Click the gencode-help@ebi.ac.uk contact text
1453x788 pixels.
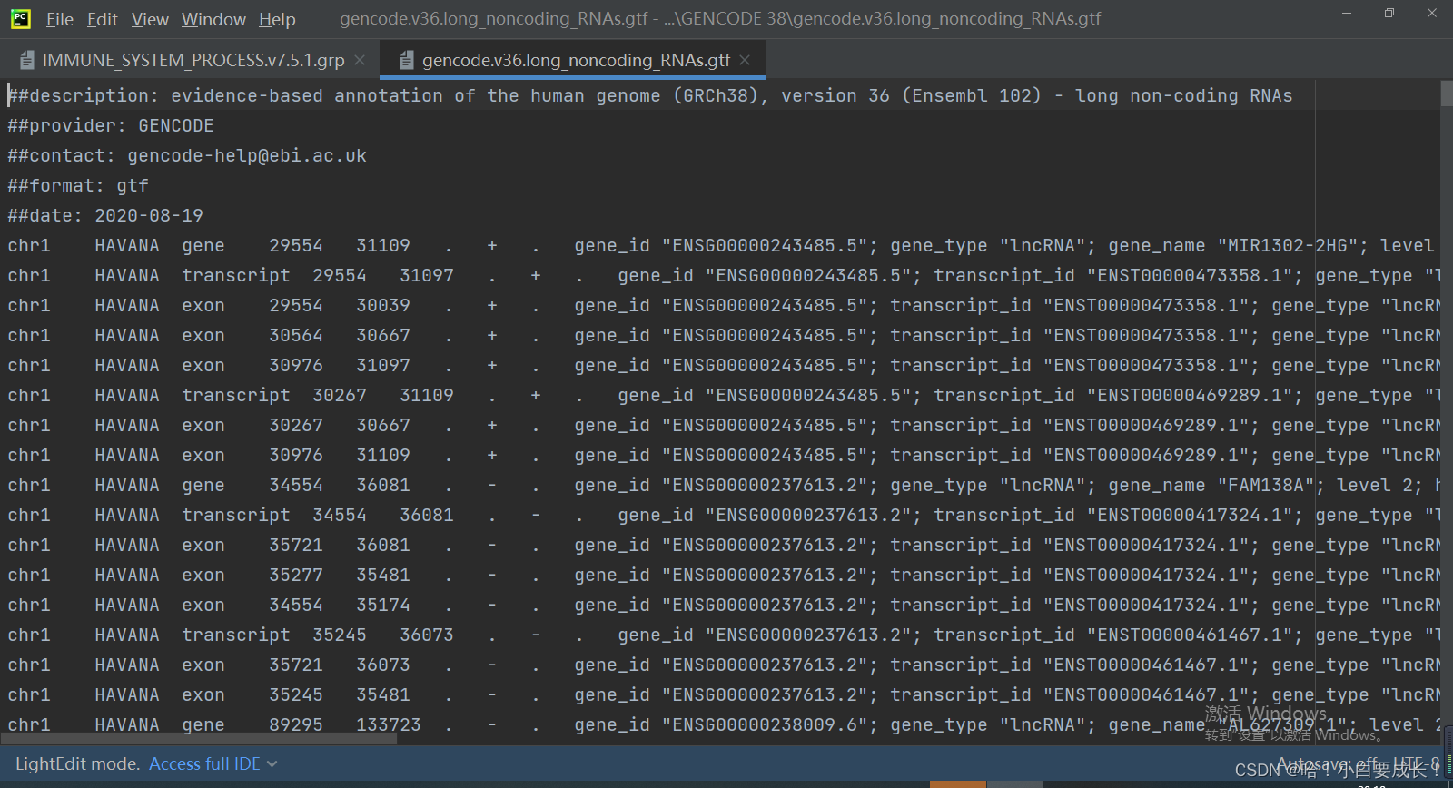point(247,155)
